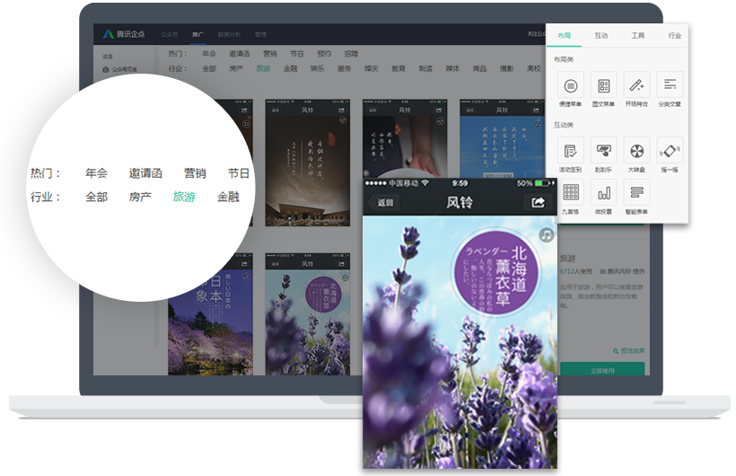
Task: Click the 预览效果 link
Action: coord(632,351)
